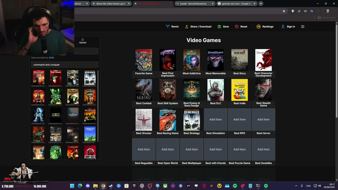
Task: Open the browser profile avatar
Action: pyautogui.click(x=328, y=11)
